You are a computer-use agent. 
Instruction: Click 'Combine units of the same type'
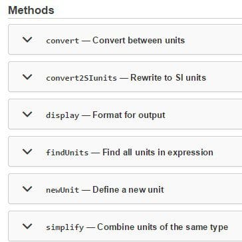pyautogui.click(x=162, y=227)
